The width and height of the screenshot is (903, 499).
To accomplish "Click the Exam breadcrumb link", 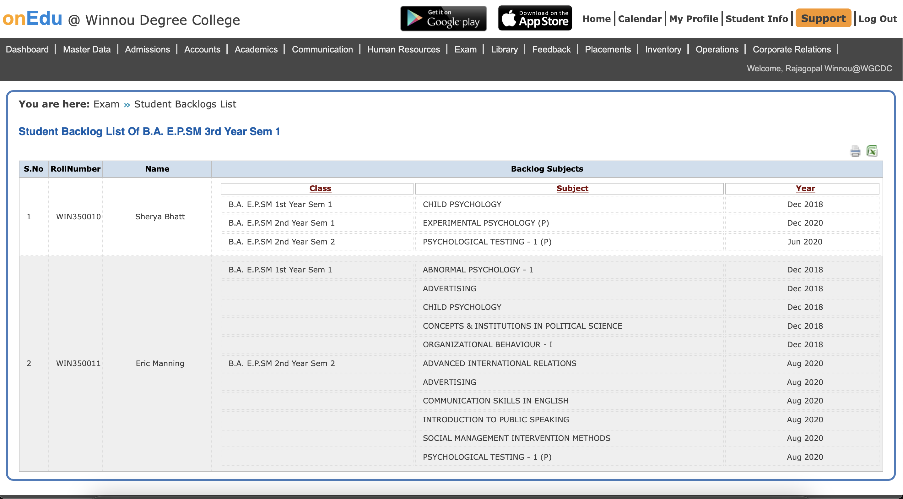I will (x=106, y=104).
